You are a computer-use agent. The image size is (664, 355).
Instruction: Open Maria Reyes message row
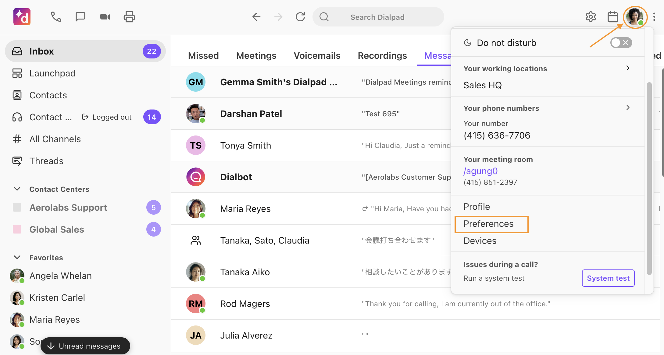click(311, 209)
